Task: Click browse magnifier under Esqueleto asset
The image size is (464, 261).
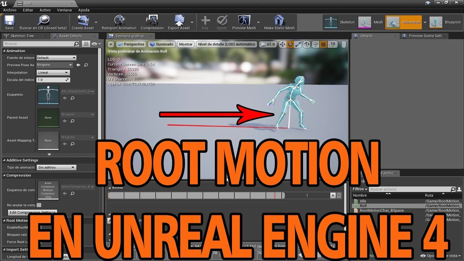Action: (x=72, y=98)
